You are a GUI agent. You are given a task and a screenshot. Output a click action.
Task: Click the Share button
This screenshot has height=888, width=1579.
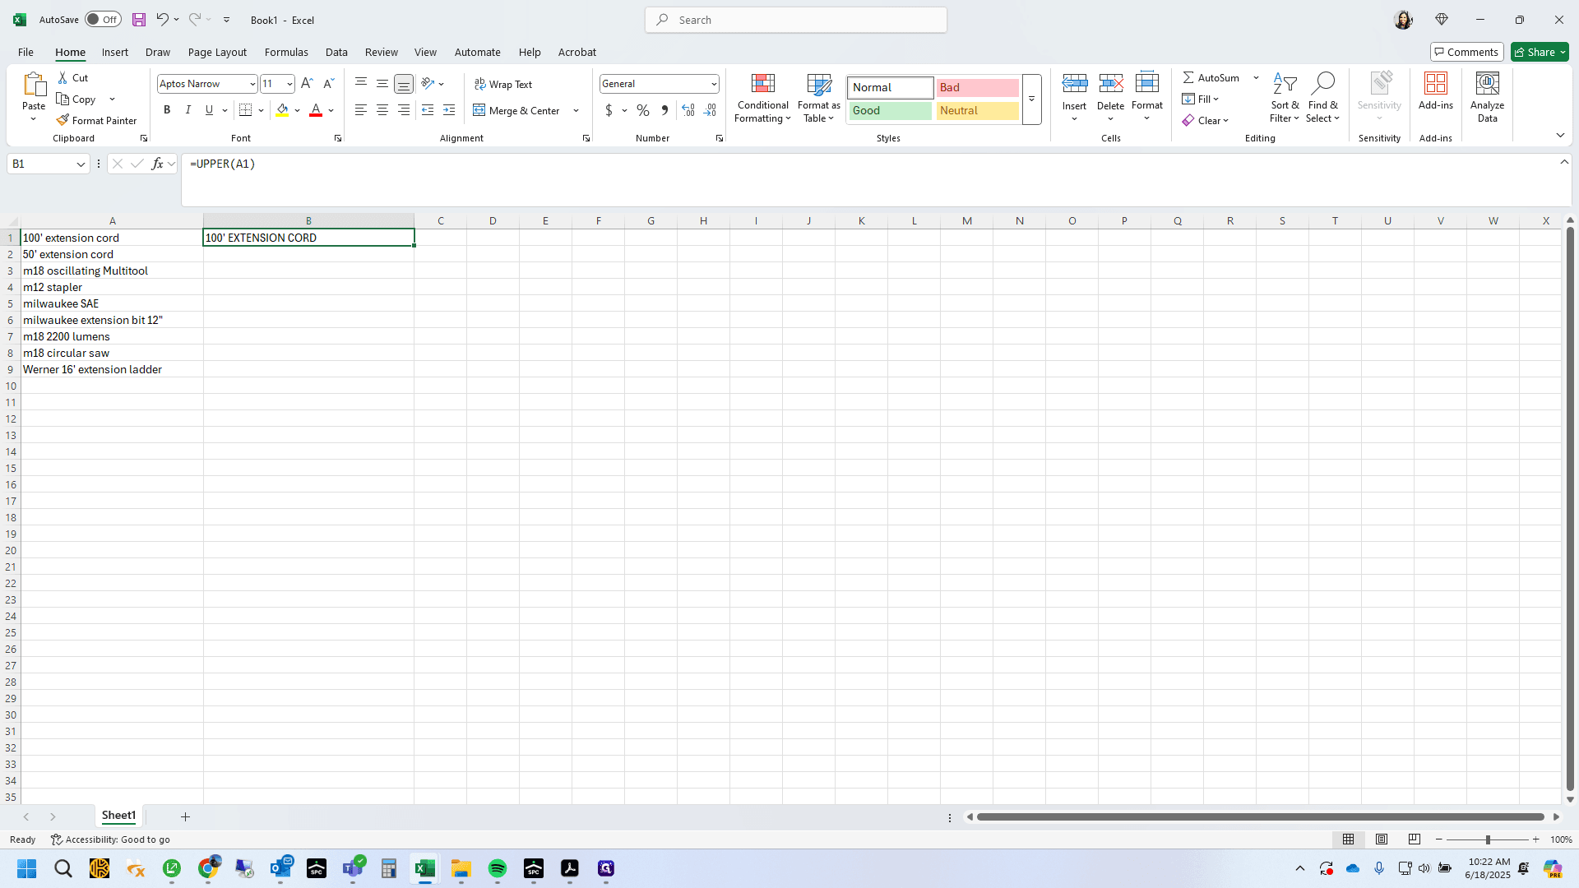pos(1540,52)
